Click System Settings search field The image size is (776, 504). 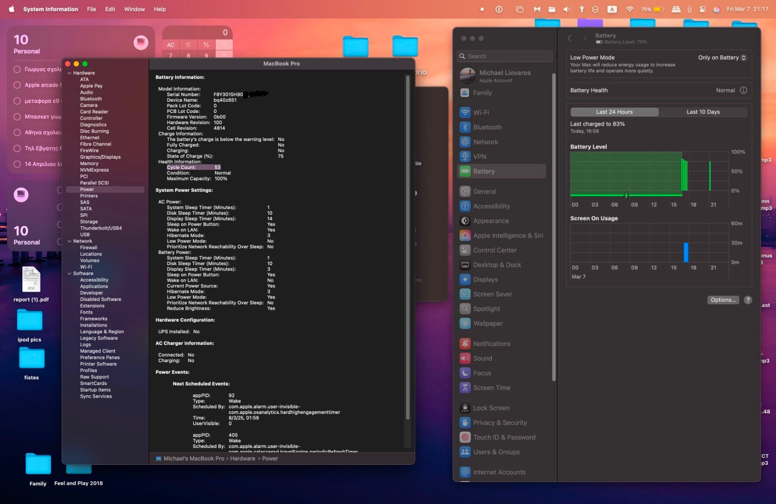click(505, 56)
